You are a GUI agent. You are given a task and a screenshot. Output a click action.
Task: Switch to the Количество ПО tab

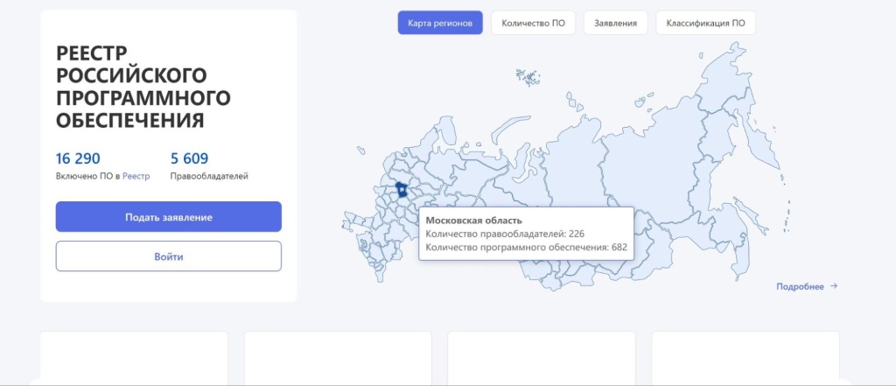pyautogui.click(x=533, y=23)
